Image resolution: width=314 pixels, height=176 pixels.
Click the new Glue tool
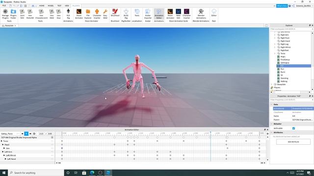58,14
